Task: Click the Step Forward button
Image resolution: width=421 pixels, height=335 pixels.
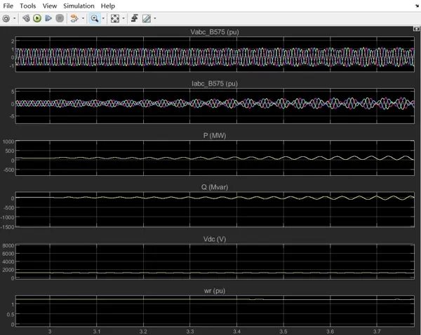Action: coord(49,18)
